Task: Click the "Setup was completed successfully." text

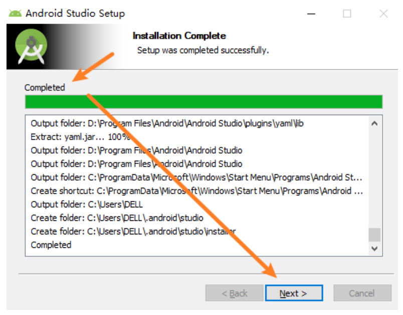Action: click(203, 51)
